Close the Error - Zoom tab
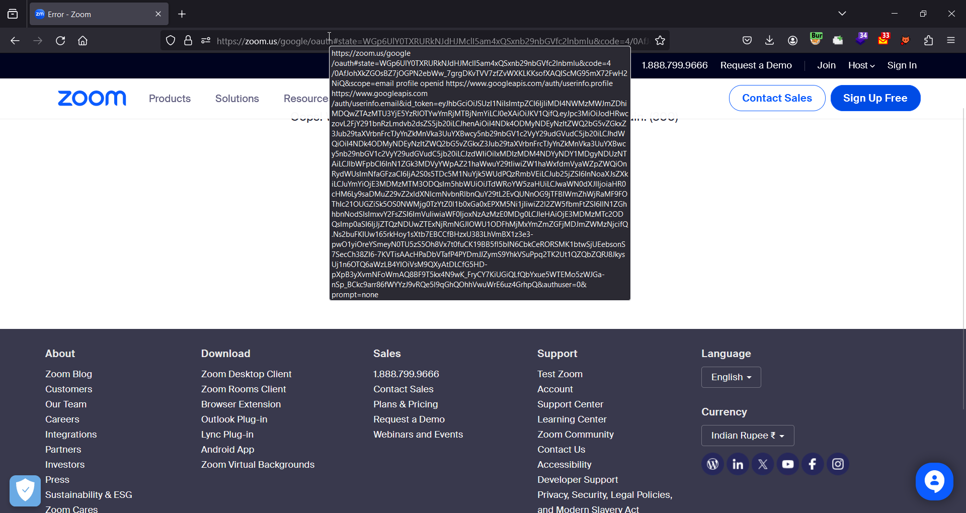This screenshot has width=966, height=513. click(x=158, y=14)
